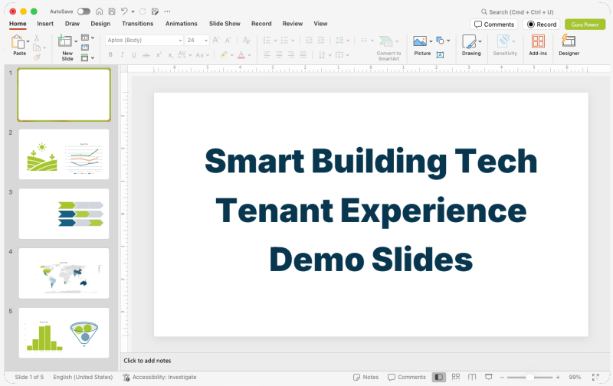The height and width of the screenshot is (386, 613).
Task: Switch to the Slide Show tab
Action: coord(225,24)
